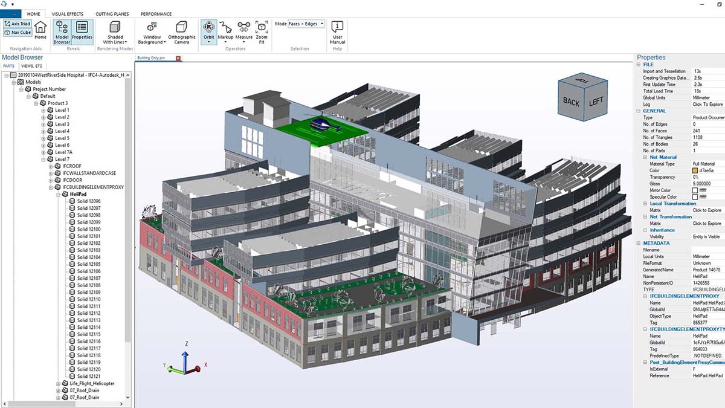
Task: Enable the Axis Triad display
Action: [x=17, y=23]
